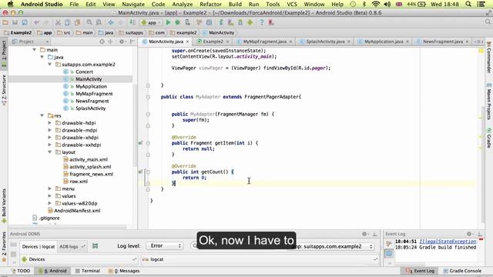Screen dimensions: 493x277
Task: Click the Open file toolbar icon
Action: 5,22
